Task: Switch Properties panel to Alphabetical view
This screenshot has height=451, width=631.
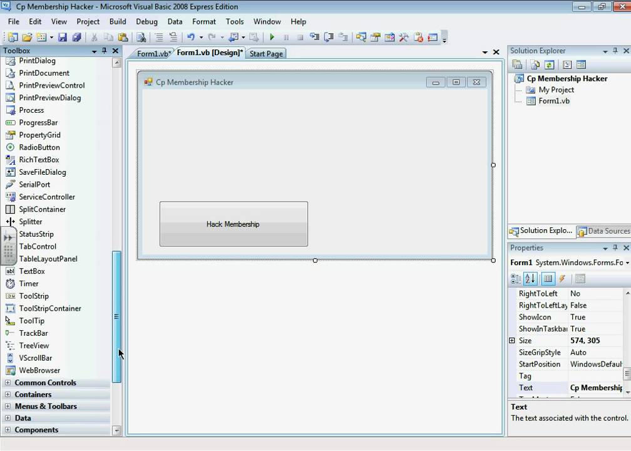Action: [530, 279]
